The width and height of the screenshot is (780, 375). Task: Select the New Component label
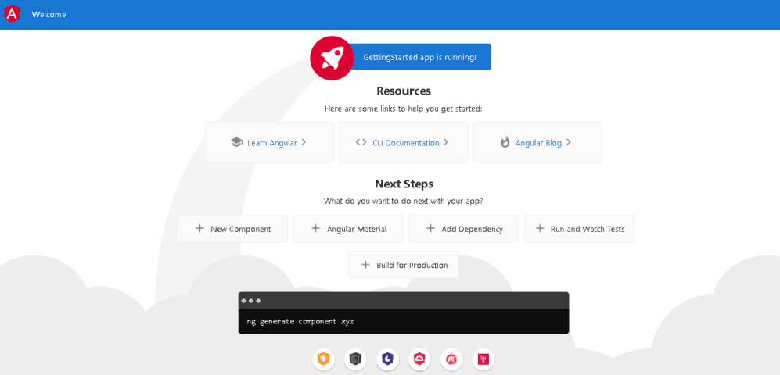point(241,229)
